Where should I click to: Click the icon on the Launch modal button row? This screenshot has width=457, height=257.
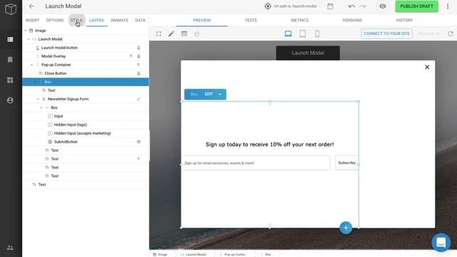point(139,48)
